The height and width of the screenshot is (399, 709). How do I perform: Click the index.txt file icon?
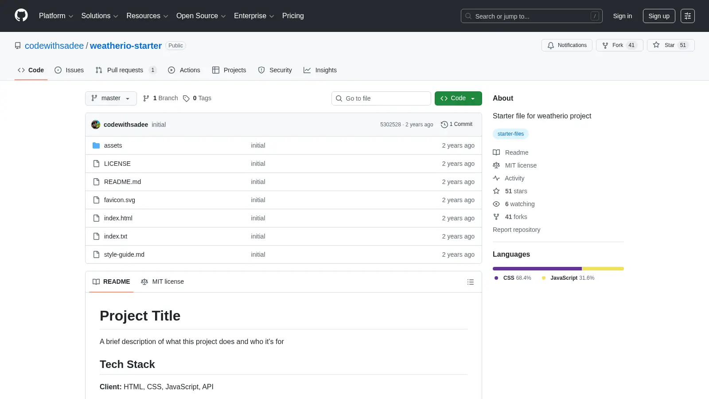pyautogui.click(x=96, y=236)
